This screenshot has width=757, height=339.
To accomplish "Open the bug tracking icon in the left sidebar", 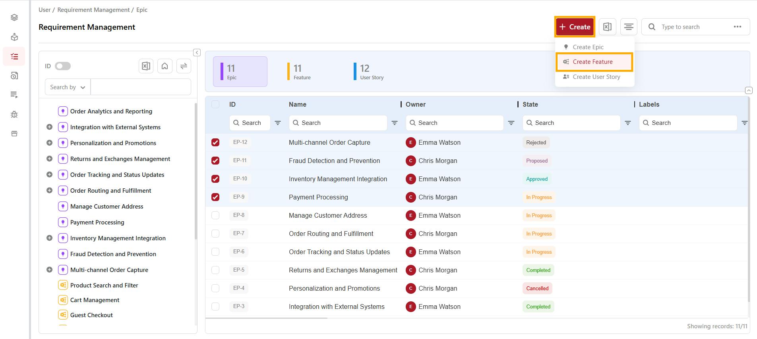I will point(14,115).
